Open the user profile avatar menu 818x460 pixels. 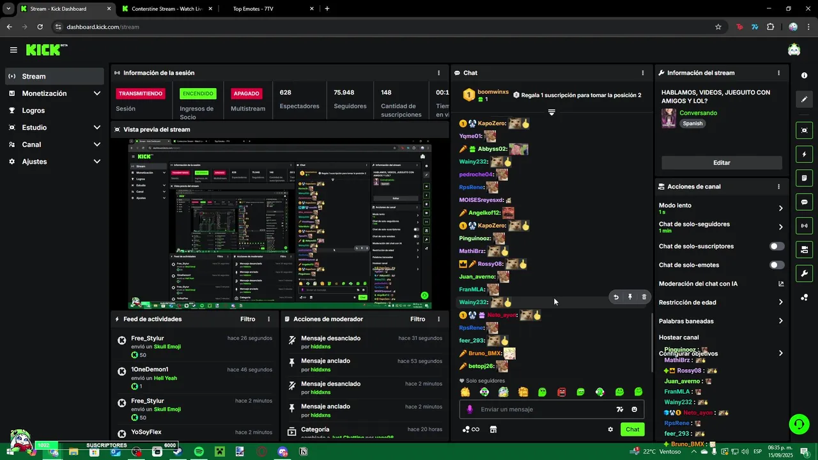[794, 50]
